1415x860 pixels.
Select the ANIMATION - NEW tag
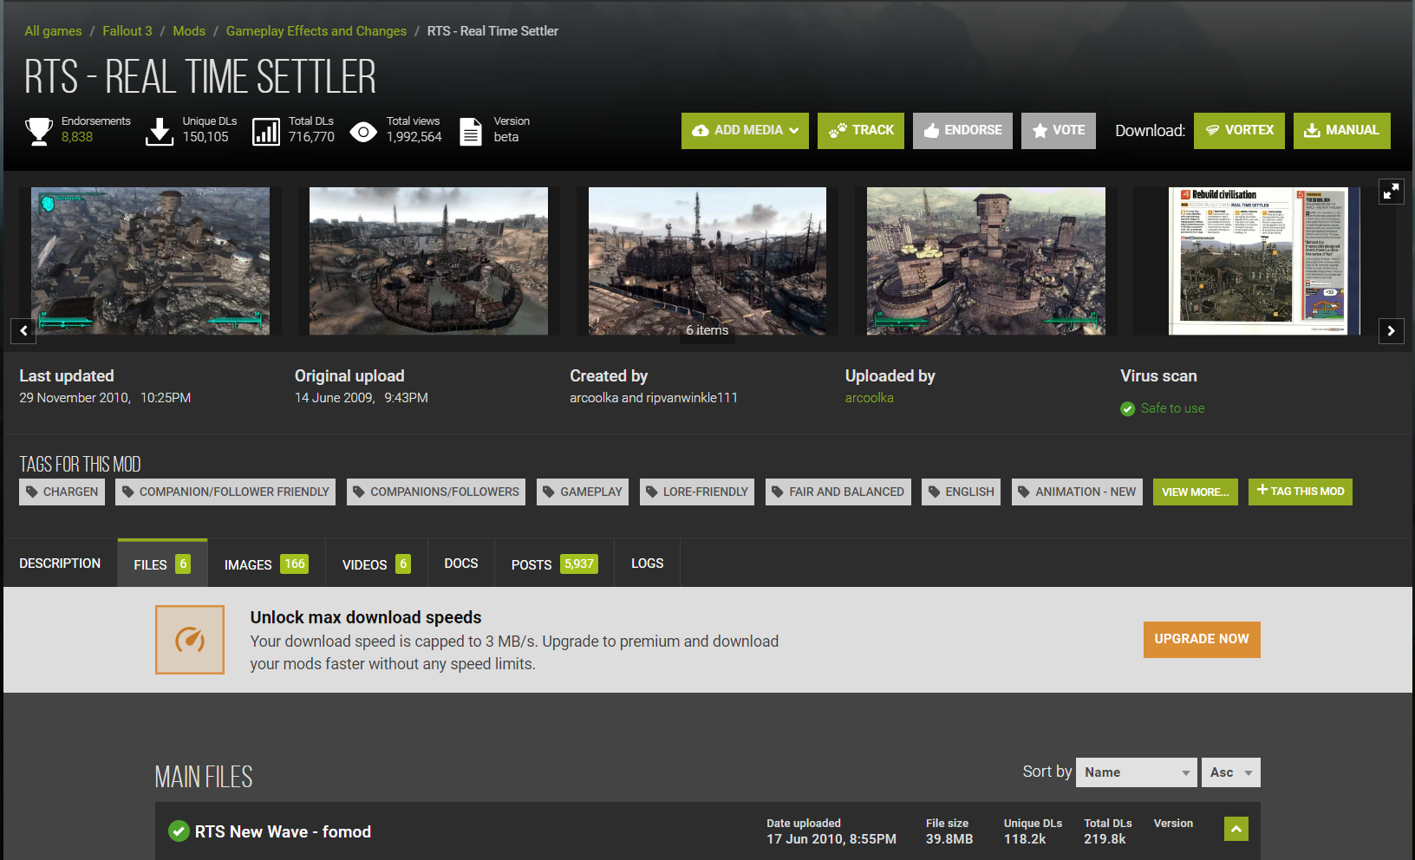1077,492
